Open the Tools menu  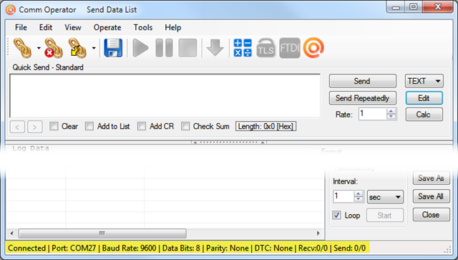(x=143, y=27)
